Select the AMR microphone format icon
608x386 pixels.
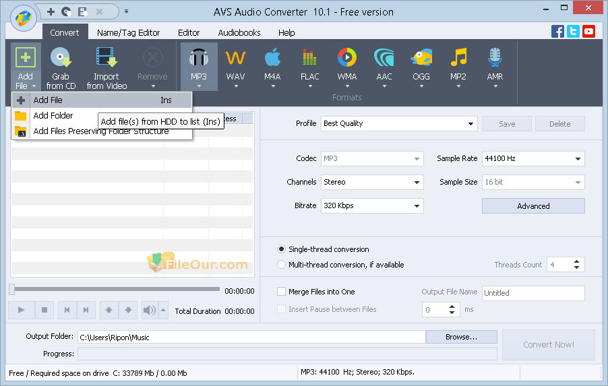(495, 58)
